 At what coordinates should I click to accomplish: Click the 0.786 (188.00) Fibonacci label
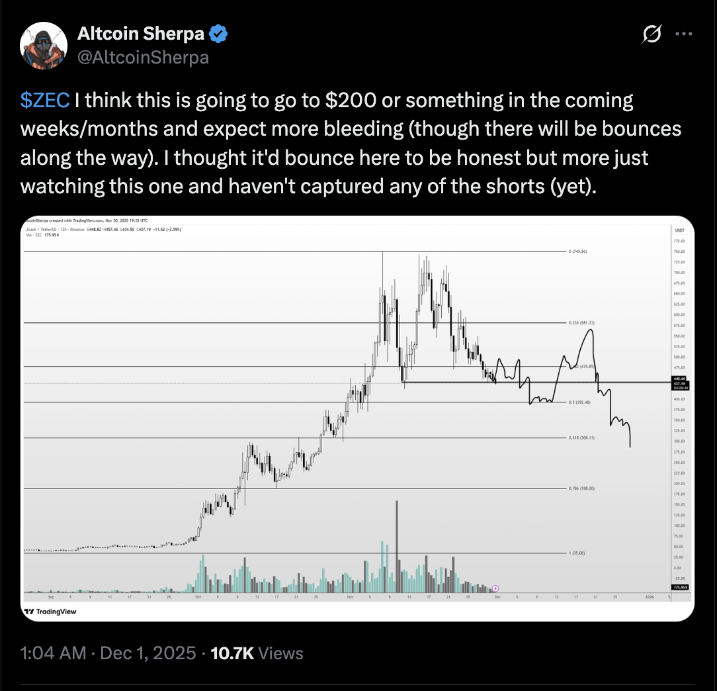[581, 488]
